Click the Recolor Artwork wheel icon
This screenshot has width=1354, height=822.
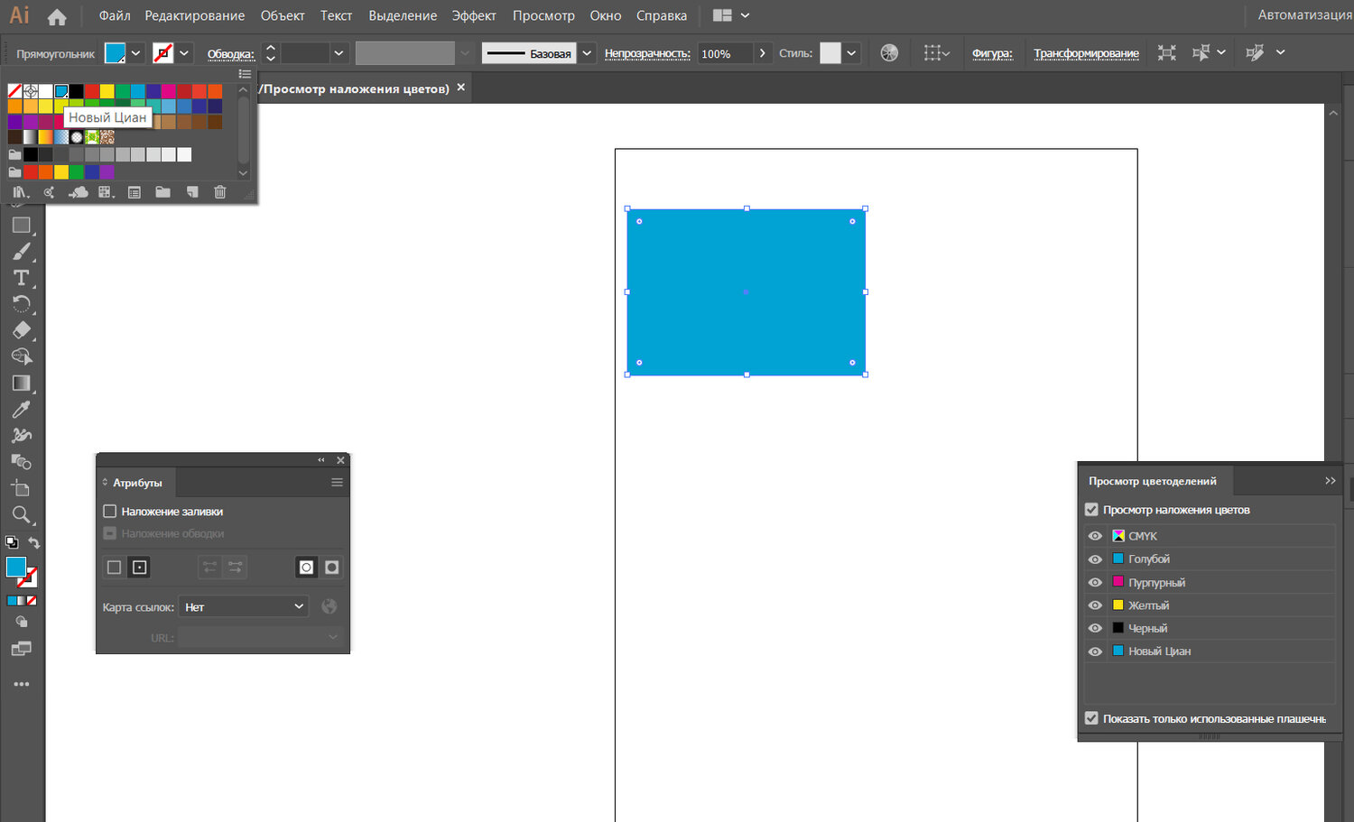[x=889, y=53]
